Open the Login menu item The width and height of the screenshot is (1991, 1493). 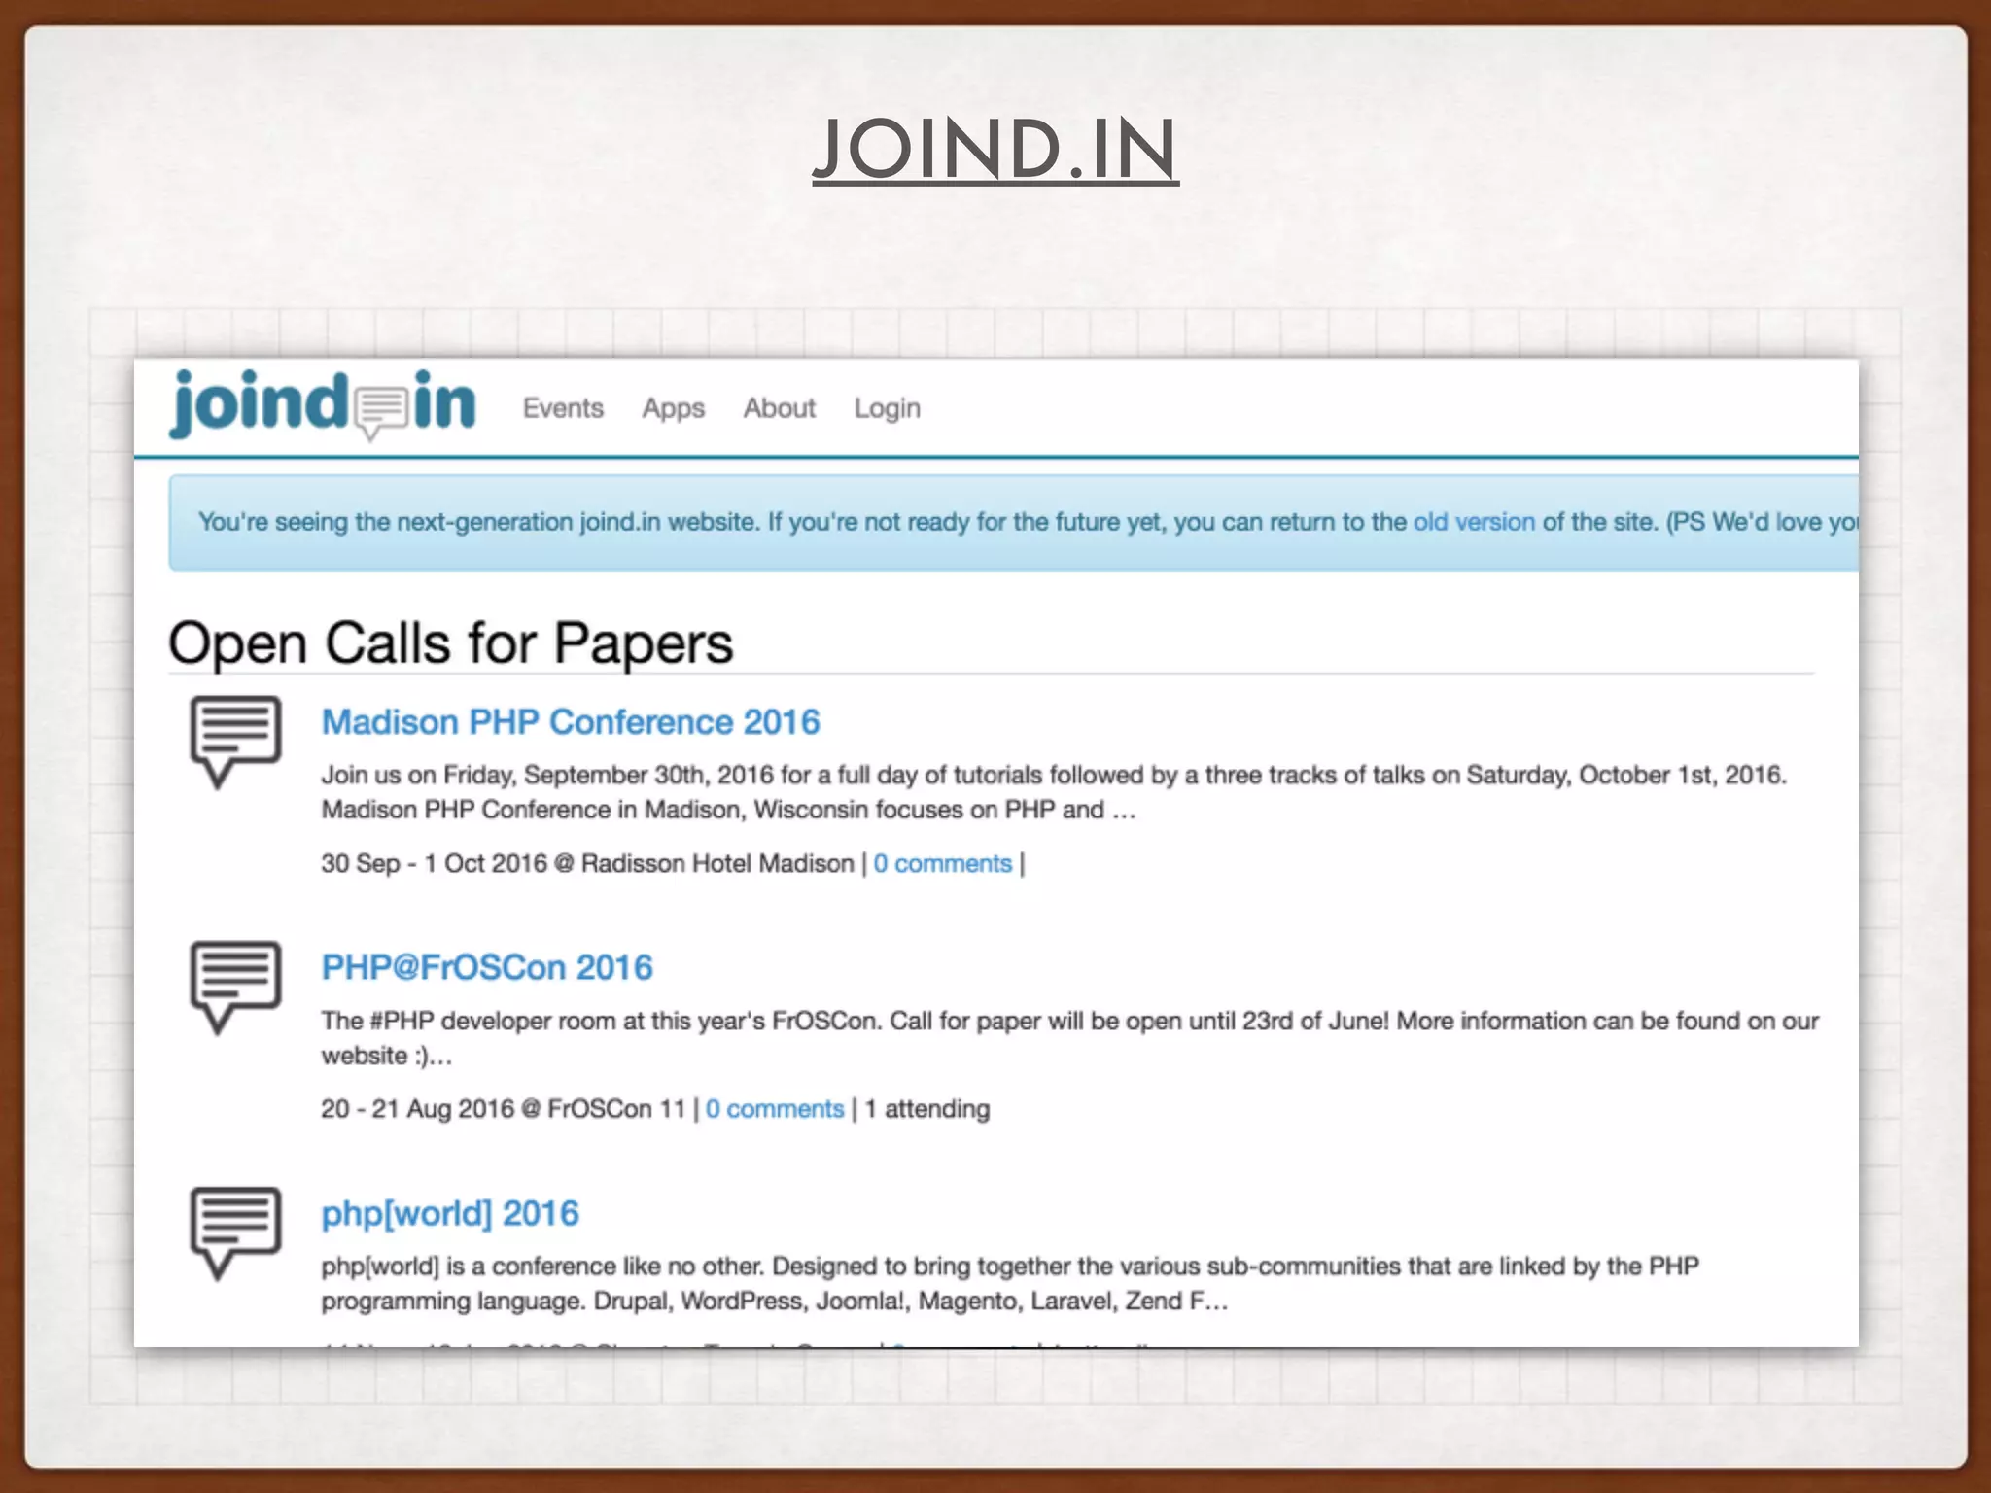click(x=887, y=409)
